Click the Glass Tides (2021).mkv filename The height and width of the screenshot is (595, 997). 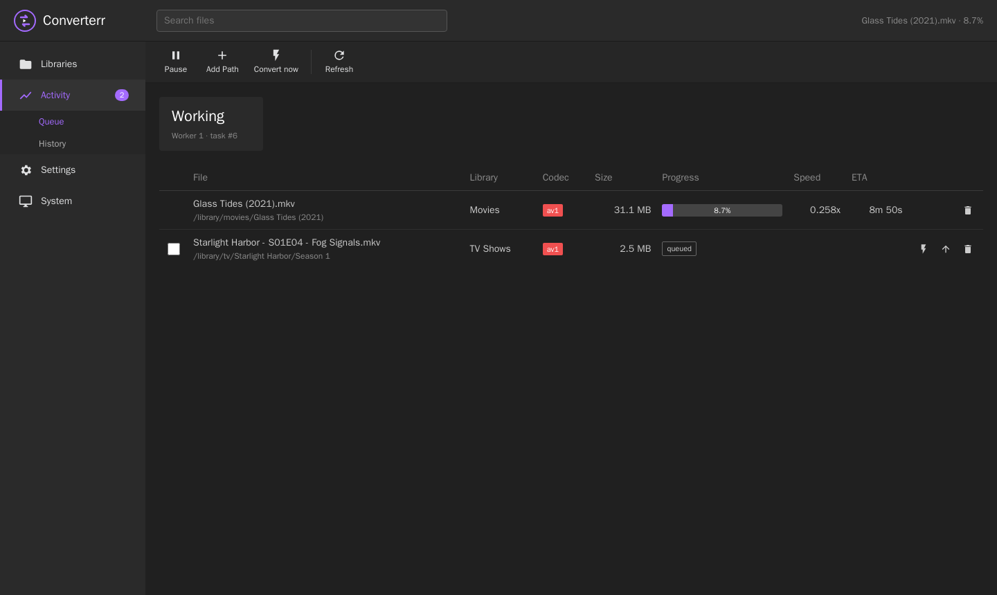pyautogui.click(x=244, y=204)
